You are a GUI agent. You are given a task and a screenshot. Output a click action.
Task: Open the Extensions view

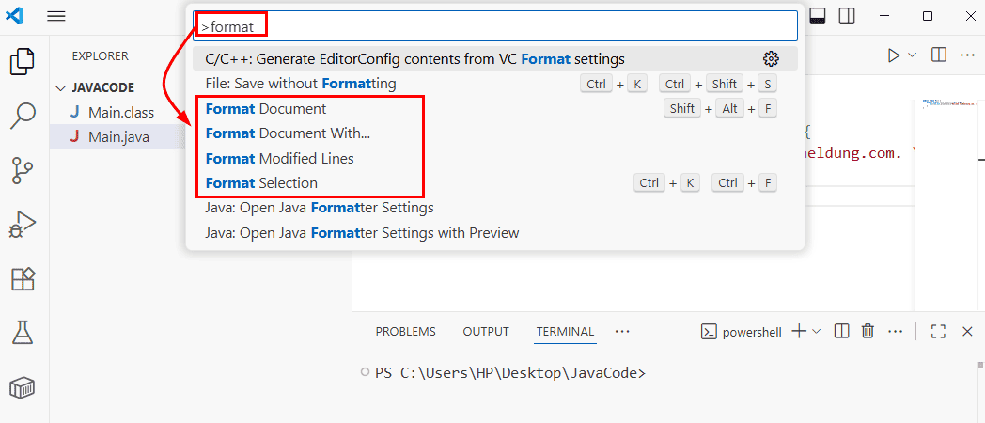click(23, 278)
